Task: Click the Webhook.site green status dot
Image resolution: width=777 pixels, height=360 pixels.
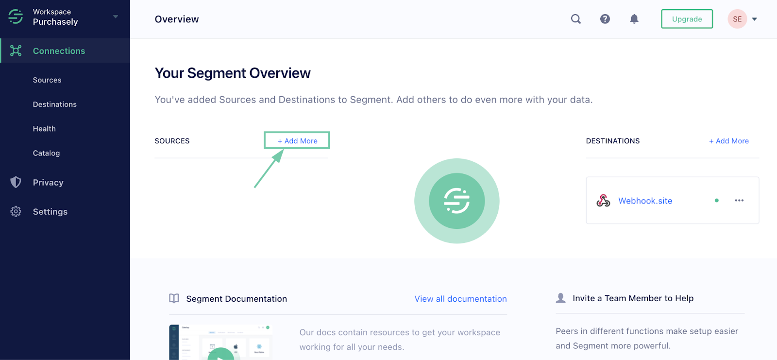Action: tap(717, 201)
